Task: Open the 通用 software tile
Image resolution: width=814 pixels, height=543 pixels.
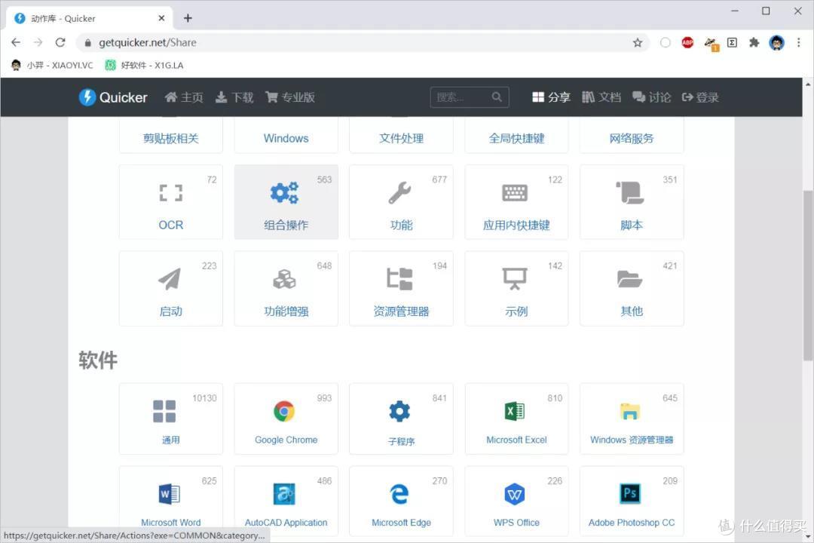Action: point(171,419)
